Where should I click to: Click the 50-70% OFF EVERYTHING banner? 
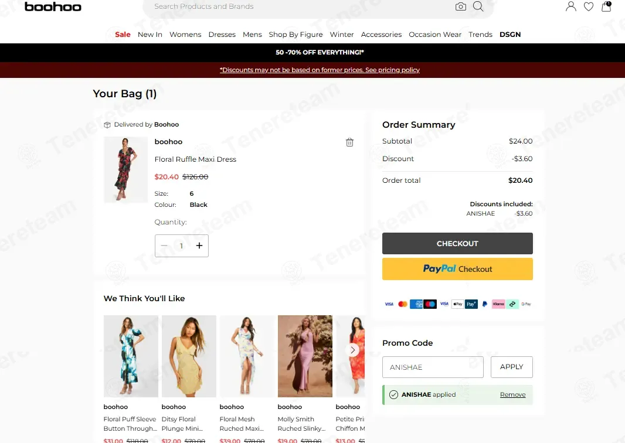pos(320,53)
